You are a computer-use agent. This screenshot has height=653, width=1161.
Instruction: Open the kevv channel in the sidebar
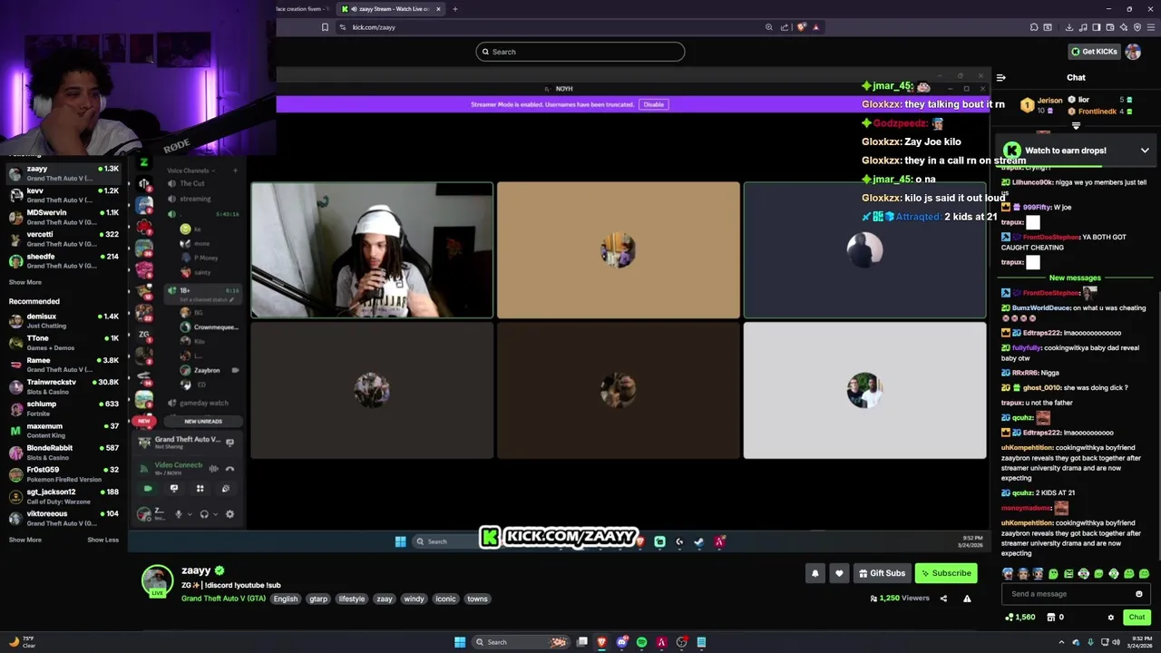pyautogui.click(x=63, y=195)
